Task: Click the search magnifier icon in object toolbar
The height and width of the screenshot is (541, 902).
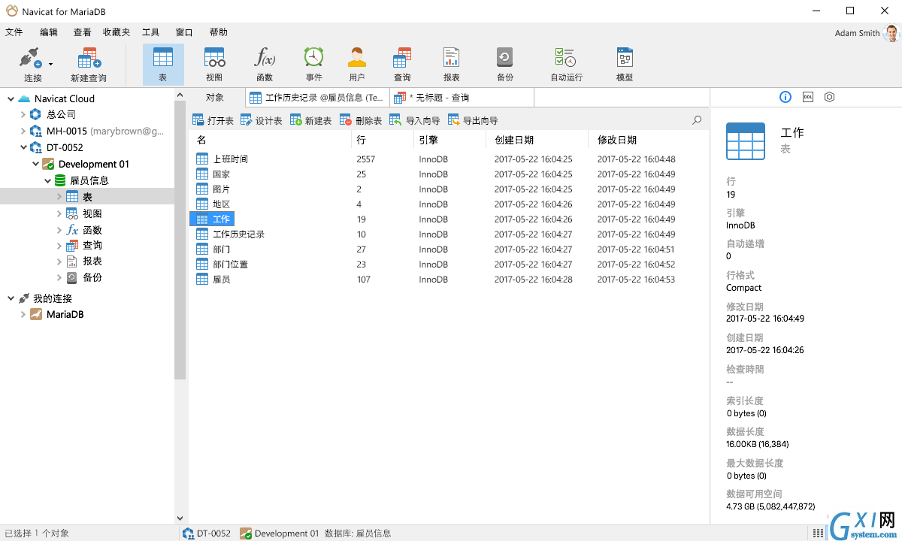Action: coord(697,120)
